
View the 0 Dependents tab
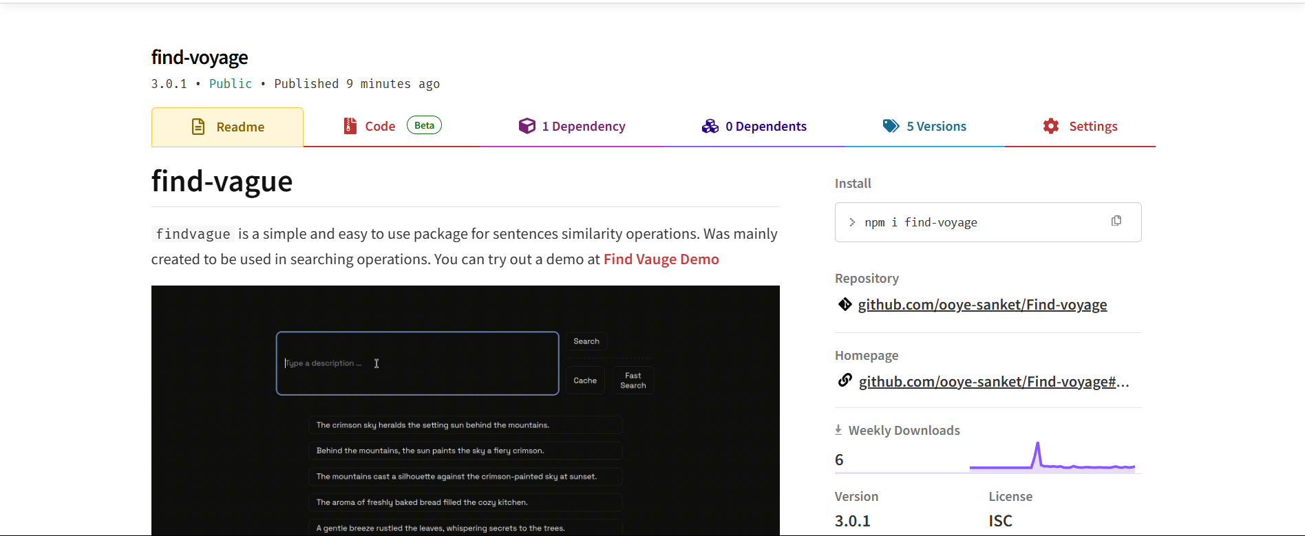754,127
